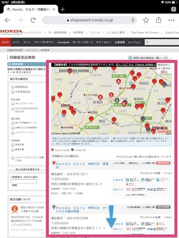
Task: Show the open tabs counter
Action: tap(173, 9)
